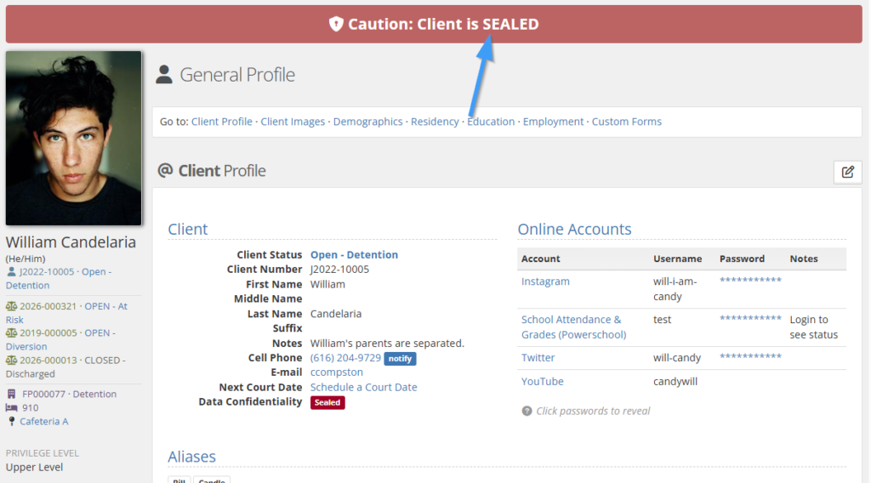Open the Twitter account link

[538, 357]
